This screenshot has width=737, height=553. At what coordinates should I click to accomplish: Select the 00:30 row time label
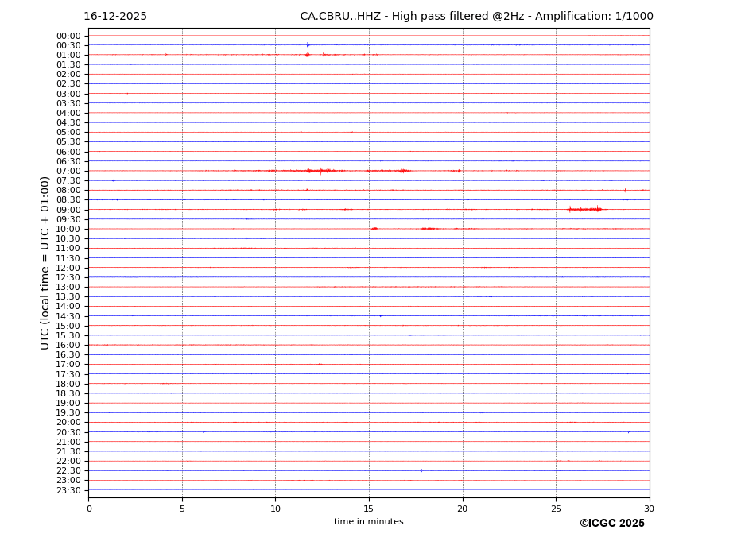tap(68, 45)
